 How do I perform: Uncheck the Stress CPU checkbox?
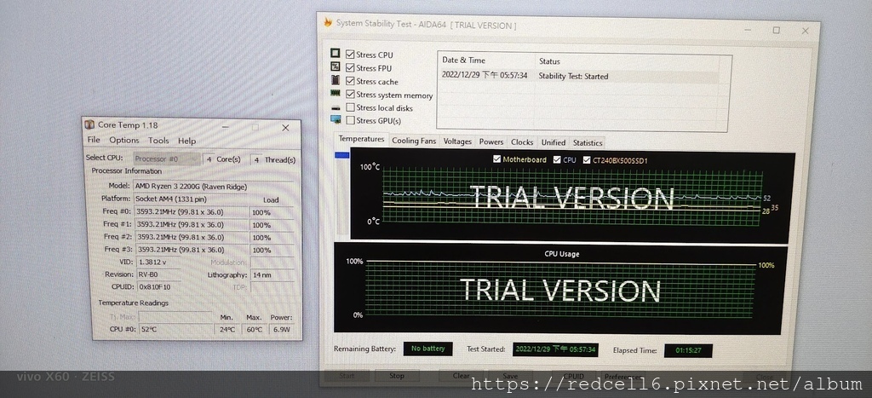[350, 54]
